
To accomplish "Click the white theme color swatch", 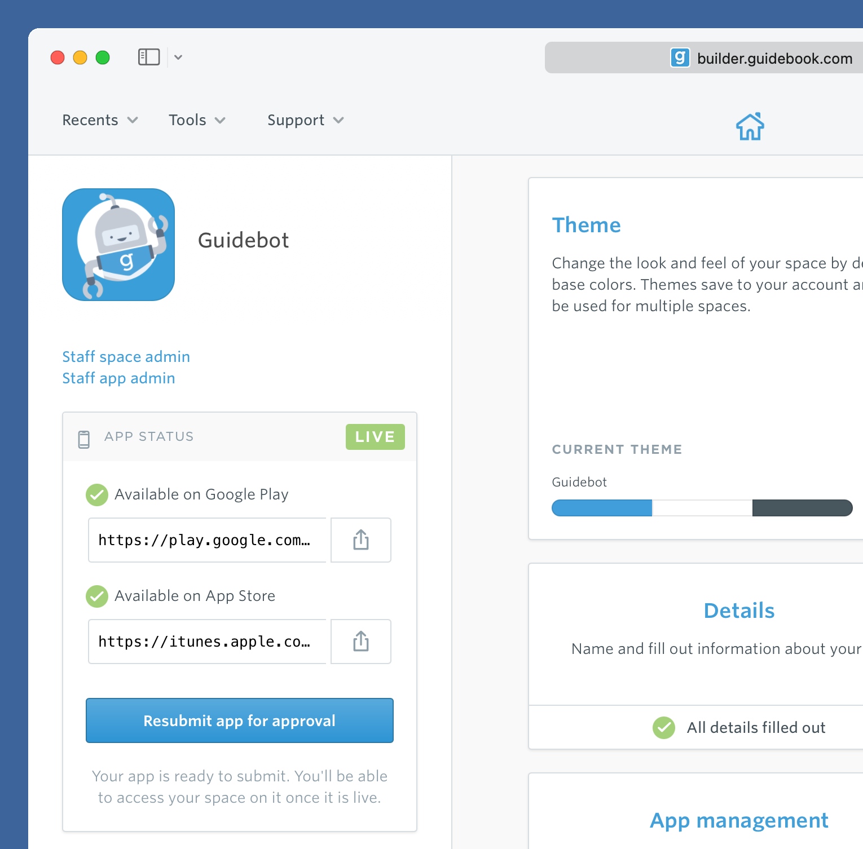I will tap(702, 508).
